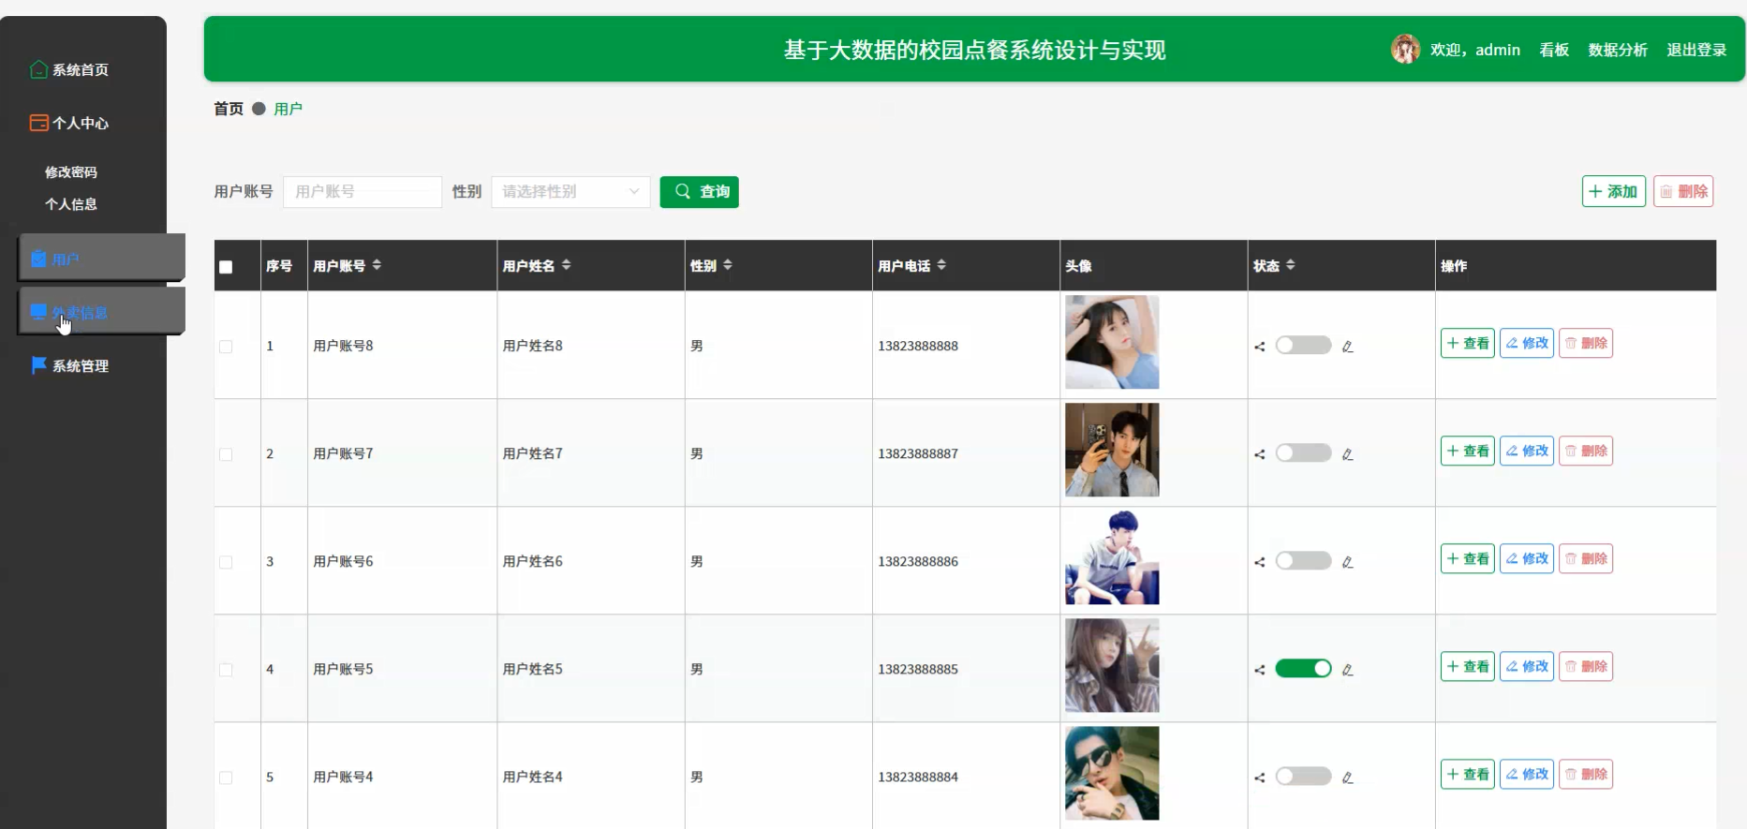Viewport: 1747px width, 829px height.
Task: Click the flag icon of 系统管理
Action: point(38,365)
